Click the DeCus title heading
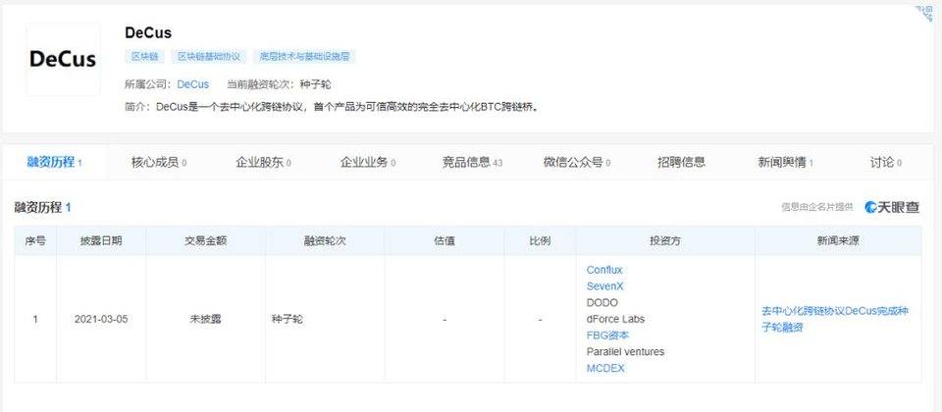942x412 pixels. pos(148,32)
